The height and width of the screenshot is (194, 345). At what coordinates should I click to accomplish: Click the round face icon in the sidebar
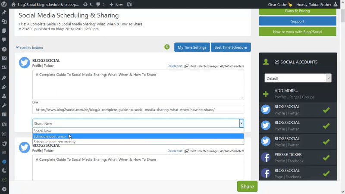pos(4,49)
